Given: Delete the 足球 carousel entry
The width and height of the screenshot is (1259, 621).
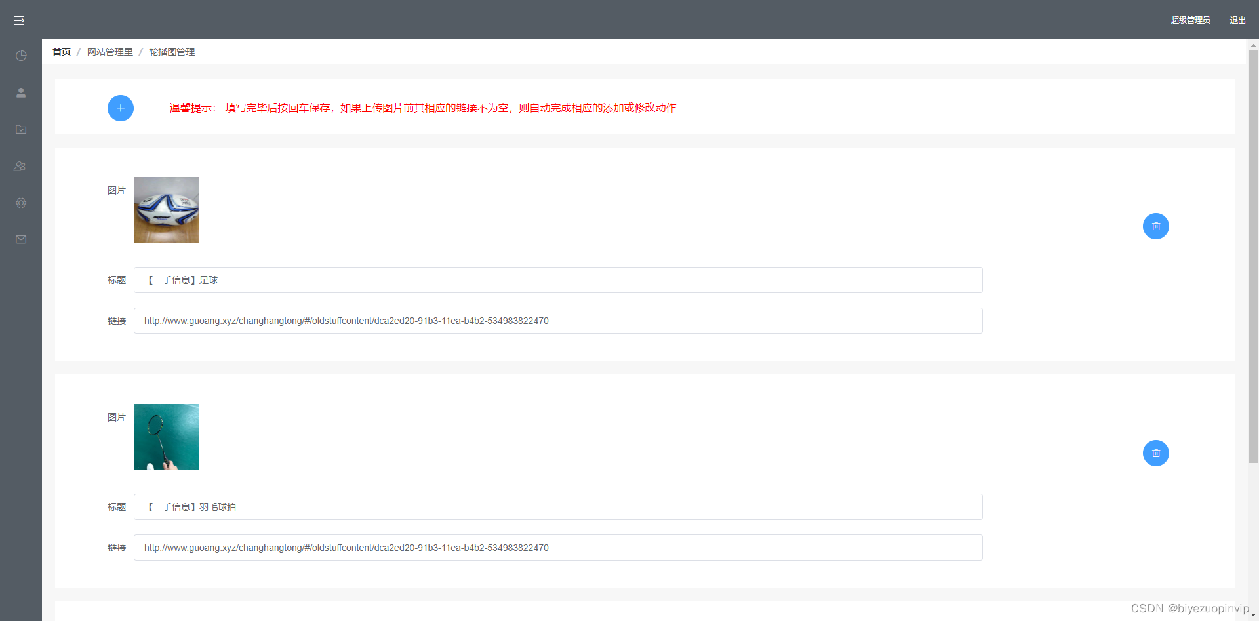Looking at the screenshot, I should pyautogui.click(x=1156, y=226).
